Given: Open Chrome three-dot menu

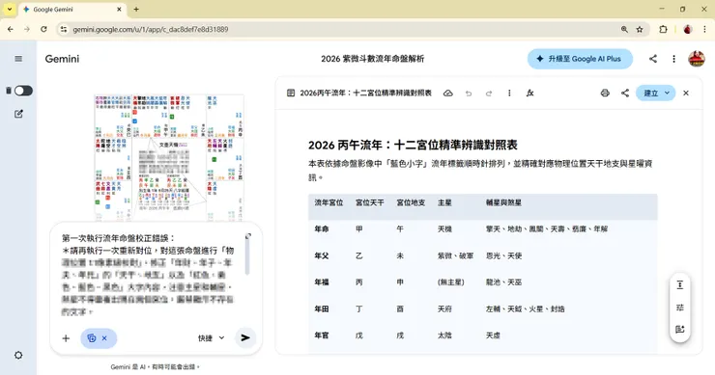Looking at the screenshot, I should pyautogui.click(x=704, y=29).
